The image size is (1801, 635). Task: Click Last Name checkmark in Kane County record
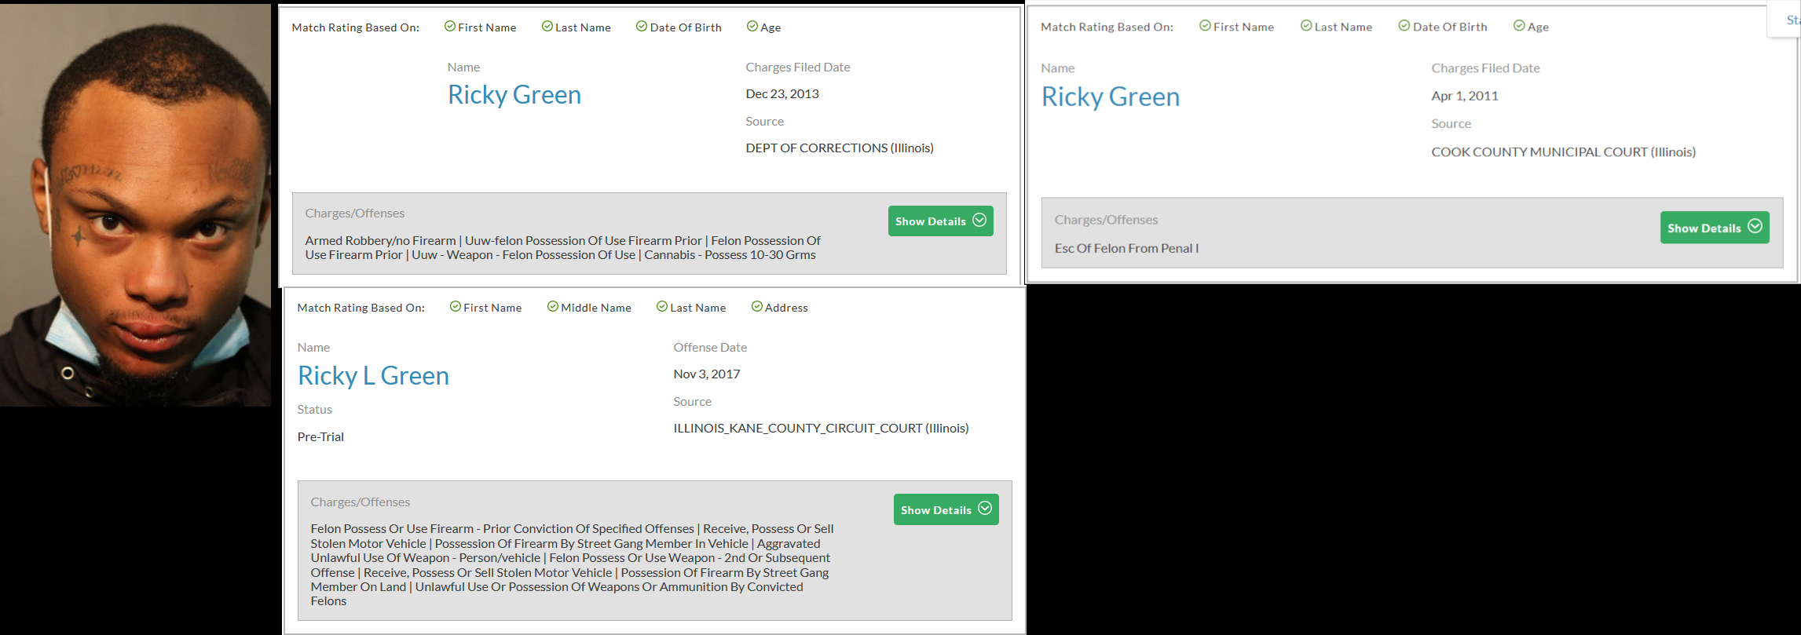662,307
